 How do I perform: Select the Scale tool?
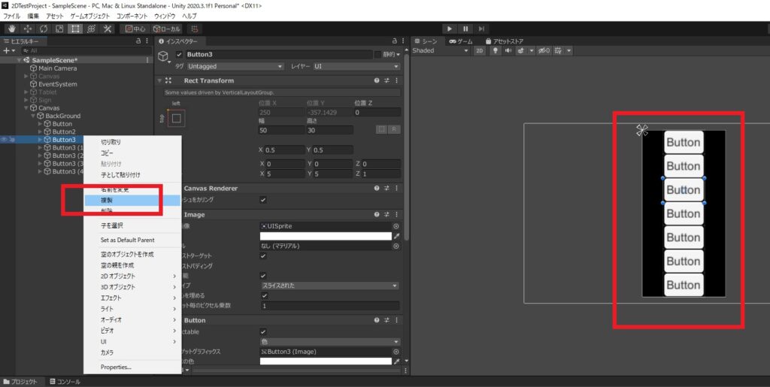[59, 29]
